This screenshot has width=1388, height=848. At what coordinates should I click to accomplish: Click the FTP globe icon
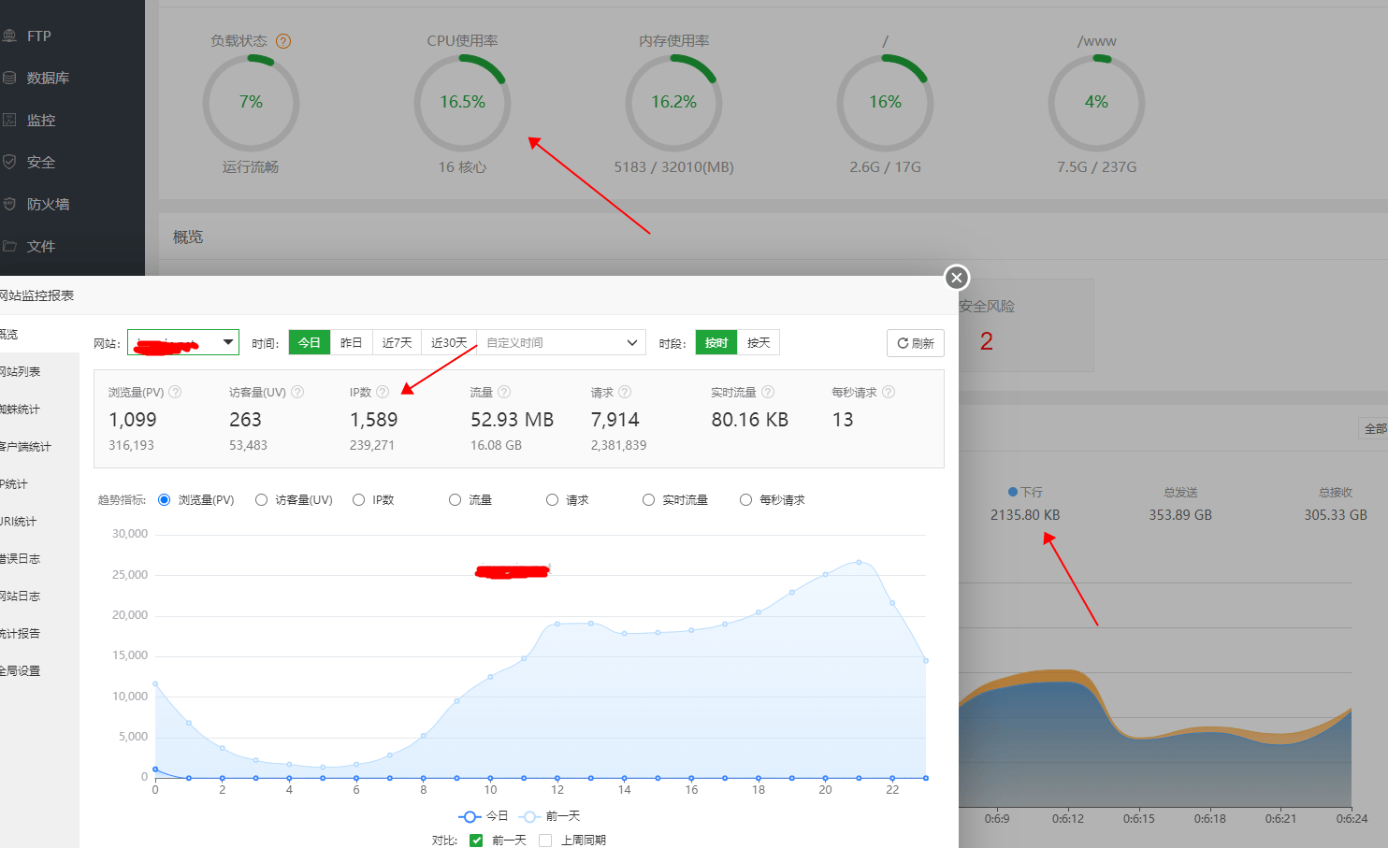pyautogui.click(x=9, y=36)
